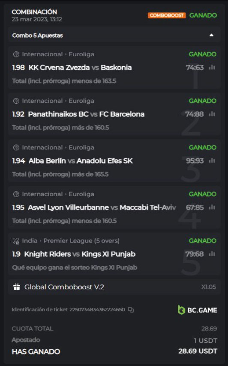Viewport: 228px width, 366px height.
Task: Collapse the Combo 5 Apuestas section
Action: click(211, 35)
